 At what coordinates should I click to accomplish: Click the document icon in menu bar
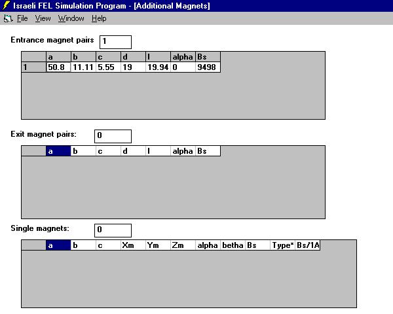[x=8, y=18]
